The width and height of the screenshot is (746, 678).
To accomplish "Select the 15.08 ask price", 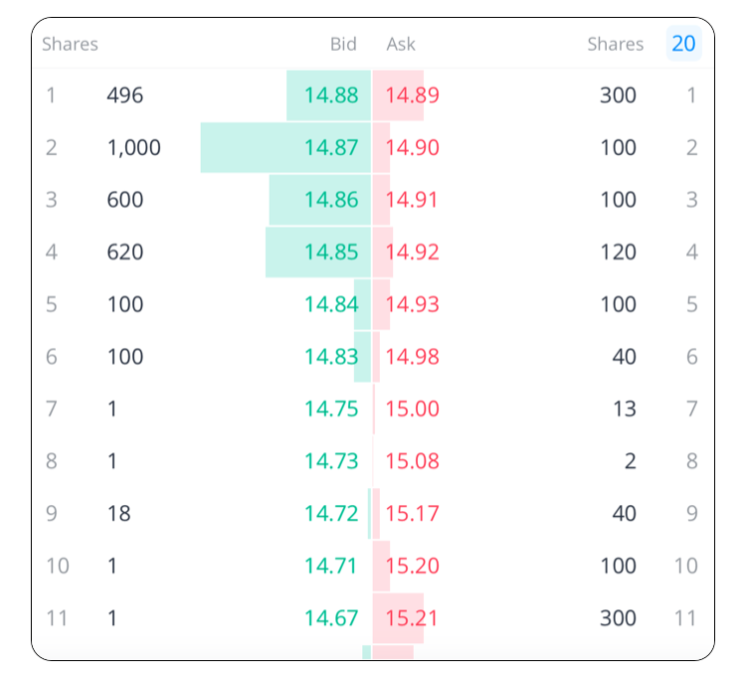I will click(x=412, y=461).
